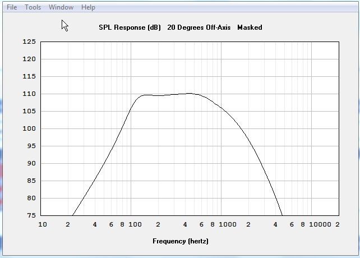Open the Tools menu
Viewport: 360px width, 258px height.
(x=33, y=7)
